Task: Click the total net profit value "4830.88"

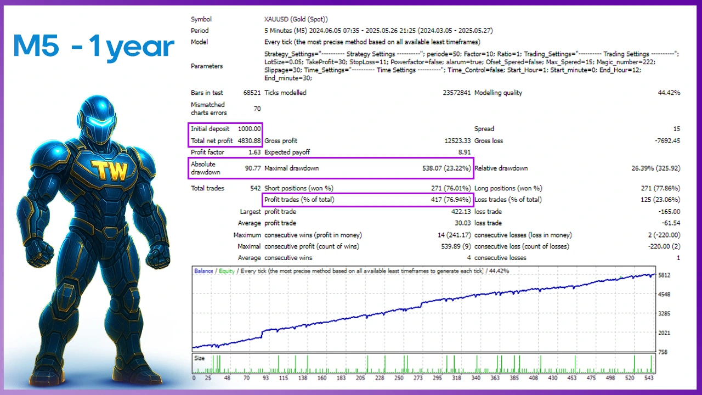Action: 250,141
